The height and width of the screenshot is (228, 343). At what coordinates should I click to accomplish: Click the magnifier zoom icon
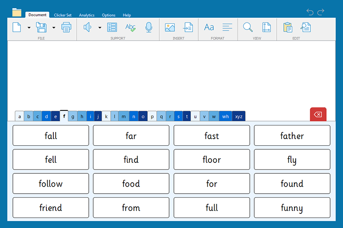pyautogui.click(x=248, y=27)
